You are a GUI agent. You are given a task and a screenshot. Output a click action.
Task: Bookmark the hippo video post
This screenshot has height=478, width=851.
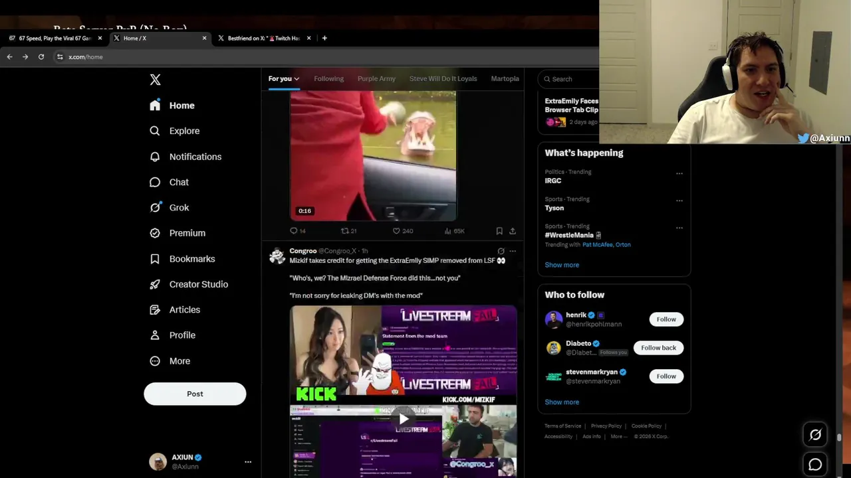(x=499, y=231)
